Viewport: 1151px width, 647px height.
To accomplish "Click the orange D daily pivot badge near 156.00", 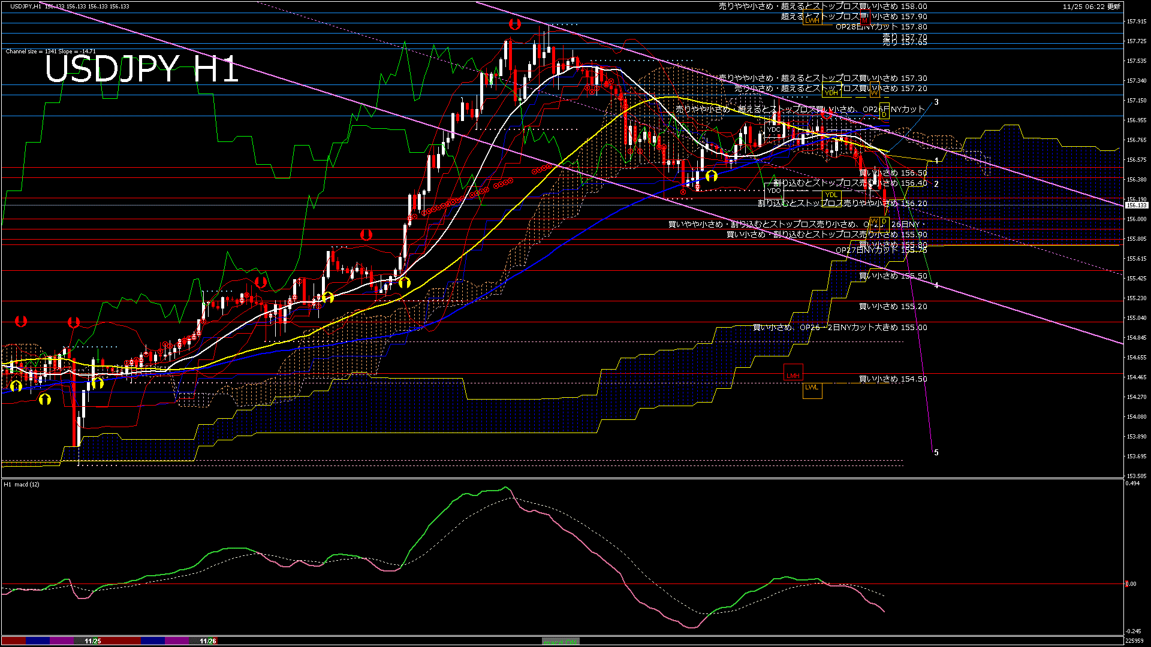I will pos(884,221).
